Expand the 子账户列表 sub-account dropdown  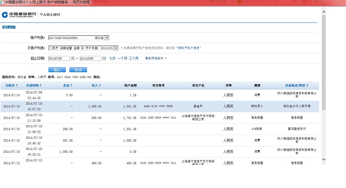pos(116,48)
